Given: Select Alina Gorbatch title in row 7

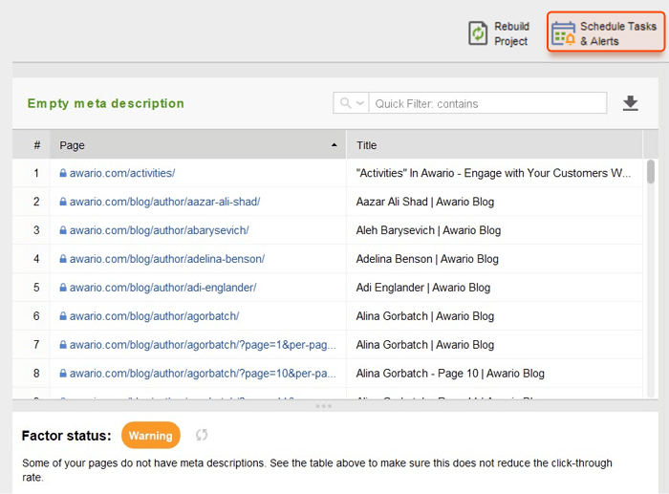Looking at the screenshot, I should pos(425,345).
